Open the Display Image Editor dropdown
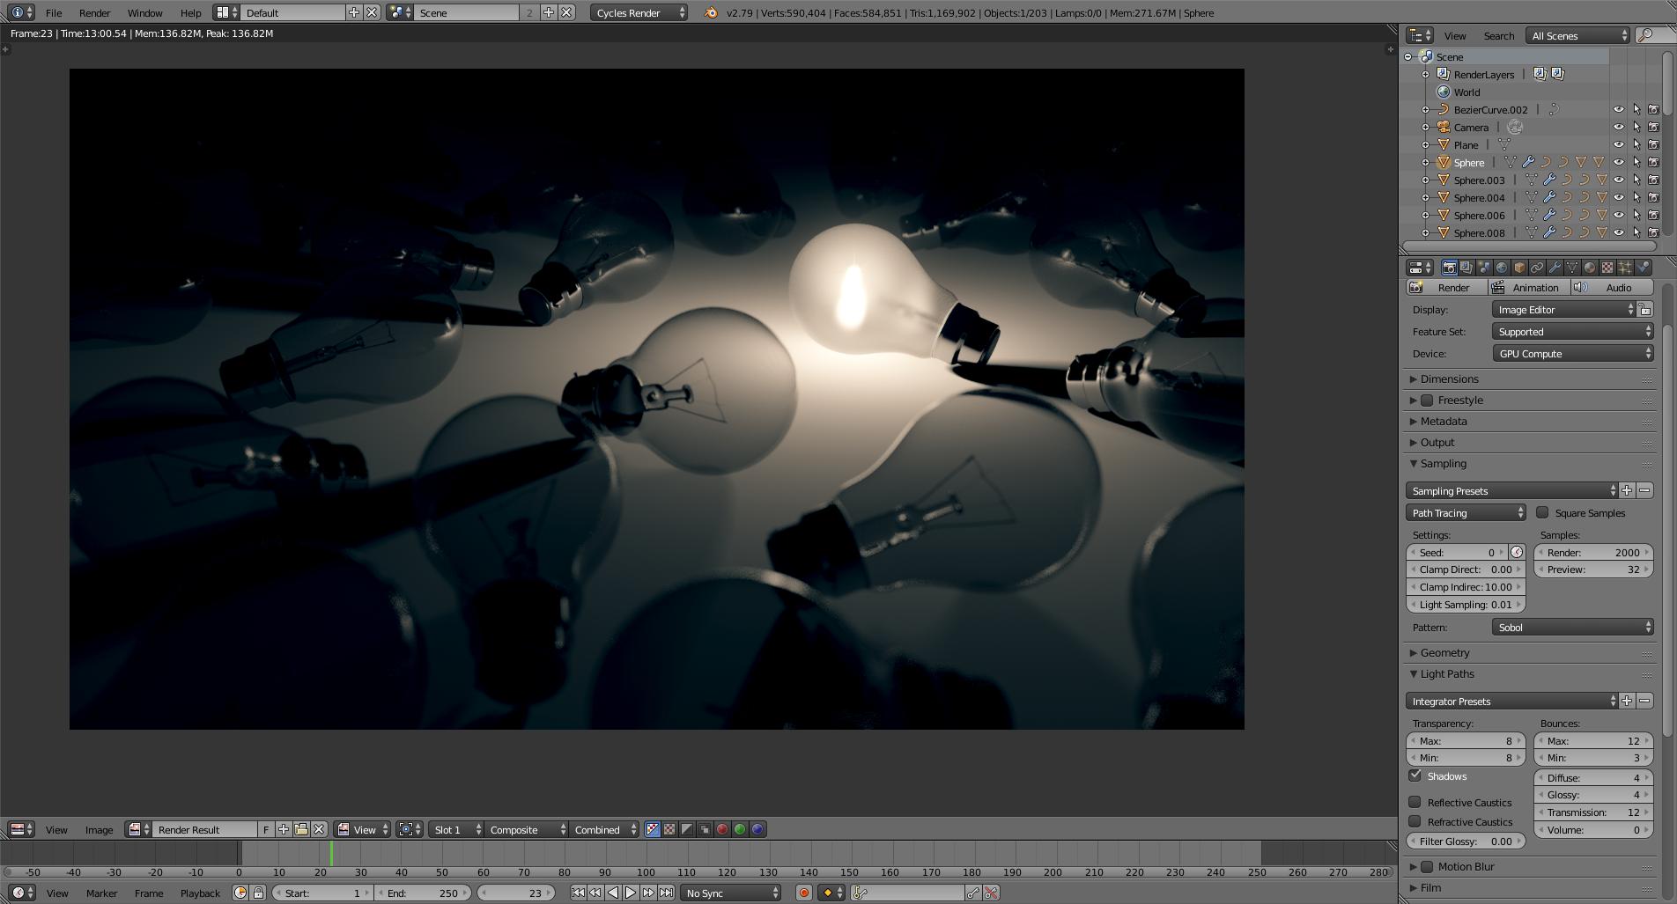Viewport: 1677px width, 904px height. tap(1563, 310)
